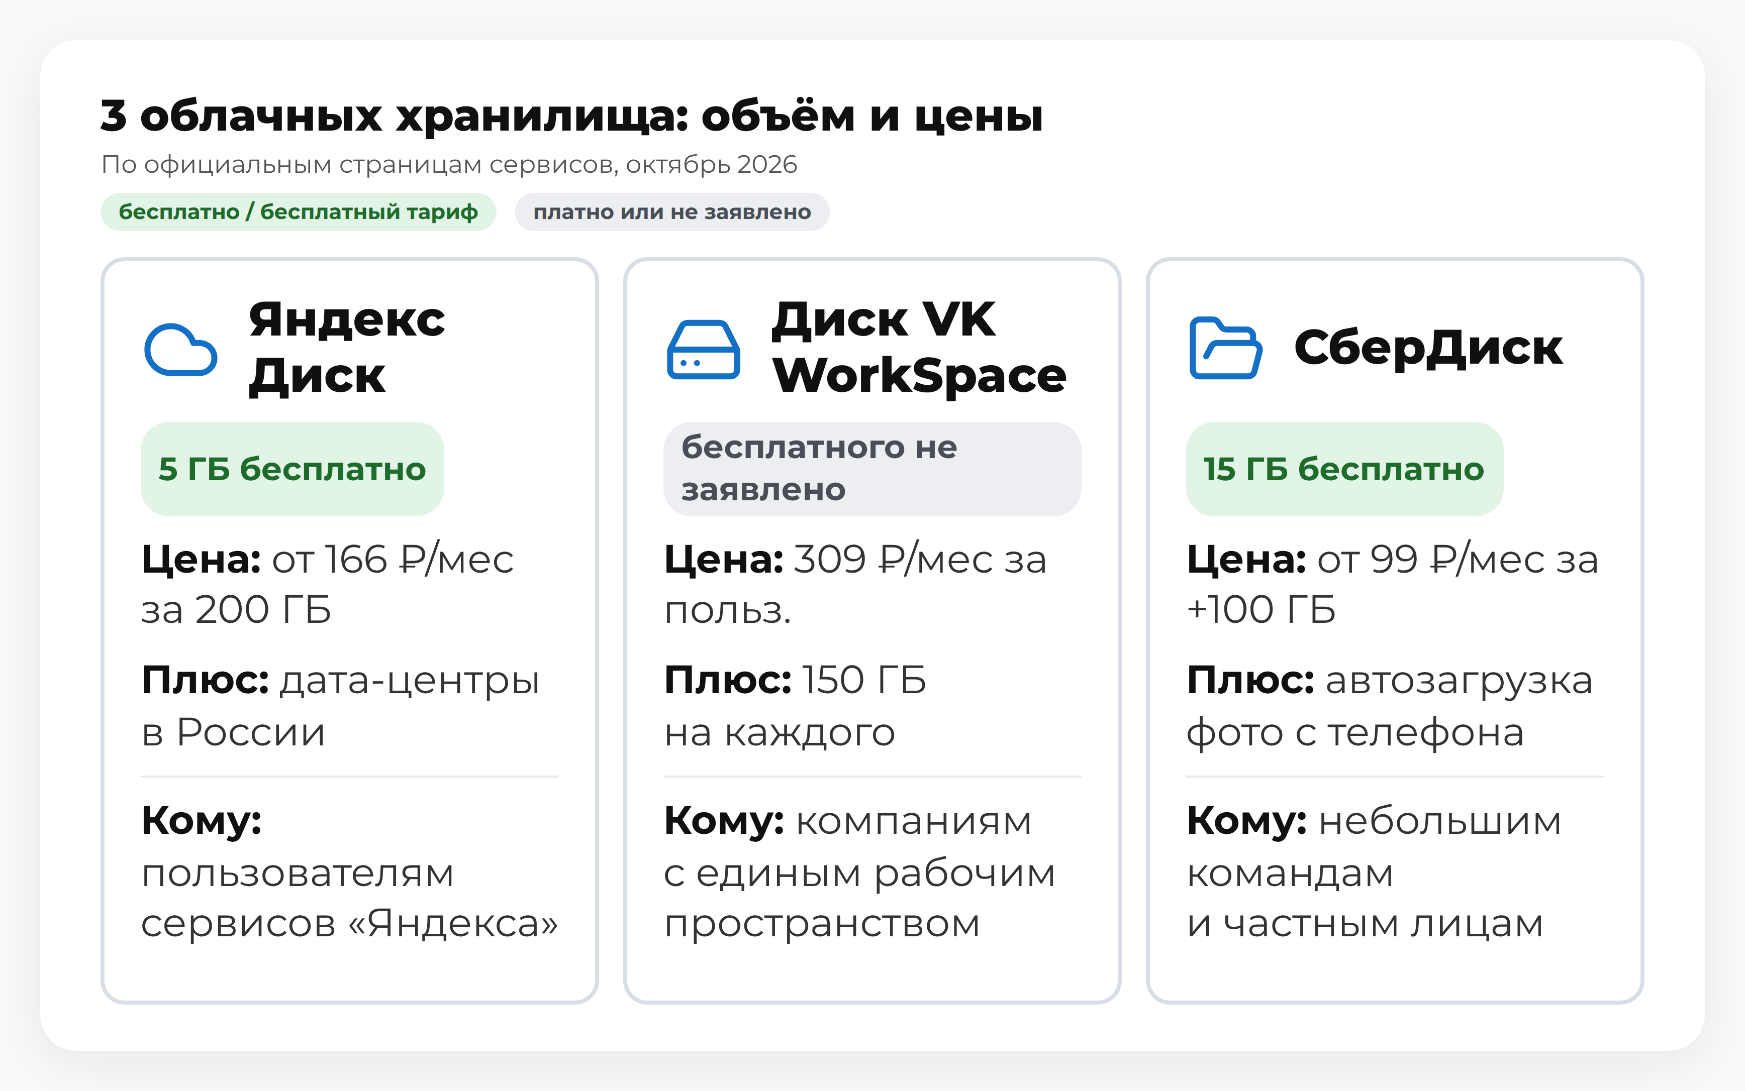This screenshot has height=1091, width=1745.
Task: Select the gray 'платно или не заявлено' legend pill
Action: tap(672, 212)
